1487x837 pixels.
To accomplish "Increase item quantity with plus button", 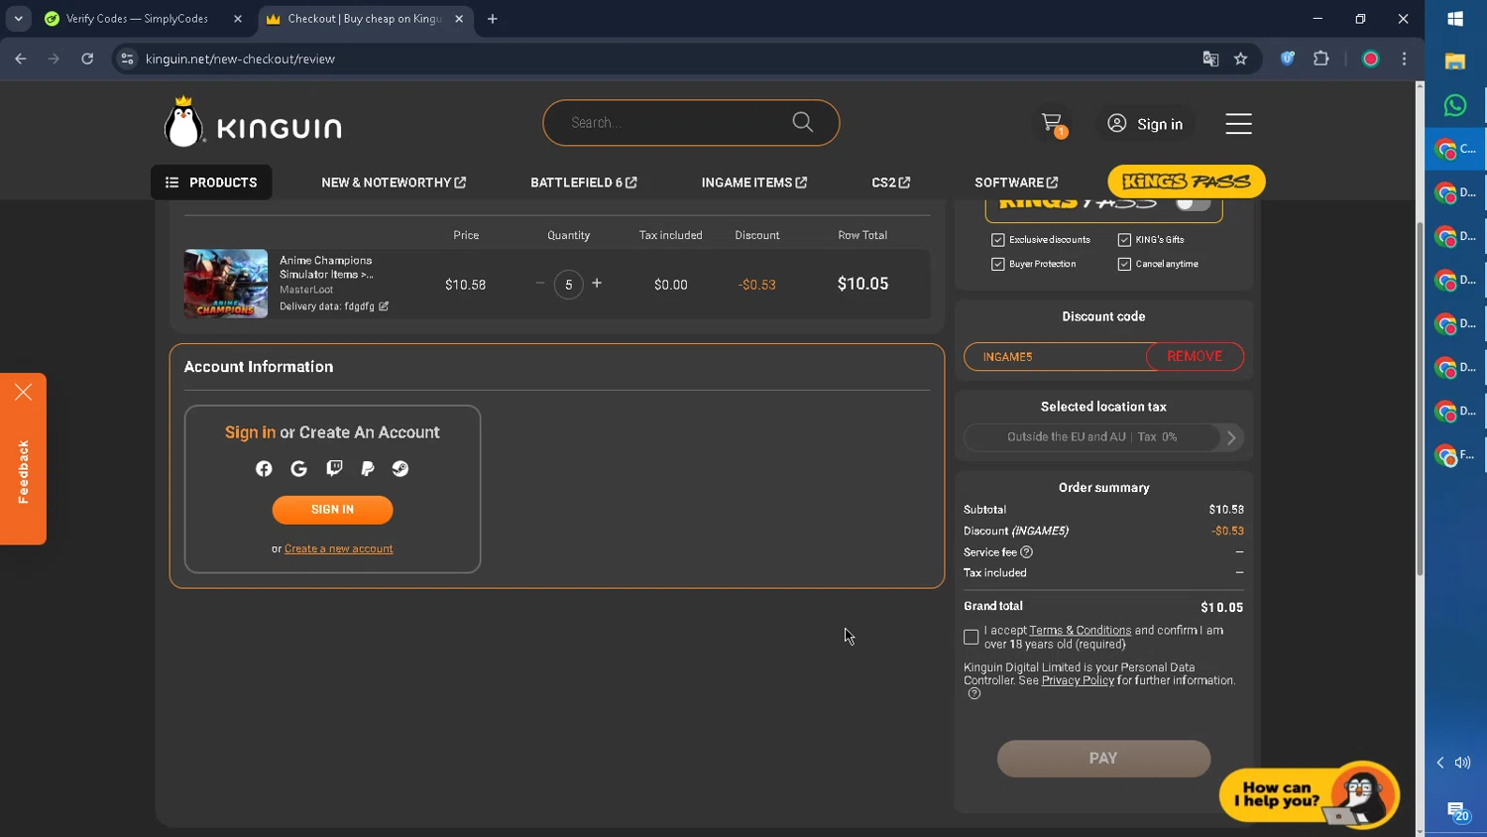I will pos(597,284).
